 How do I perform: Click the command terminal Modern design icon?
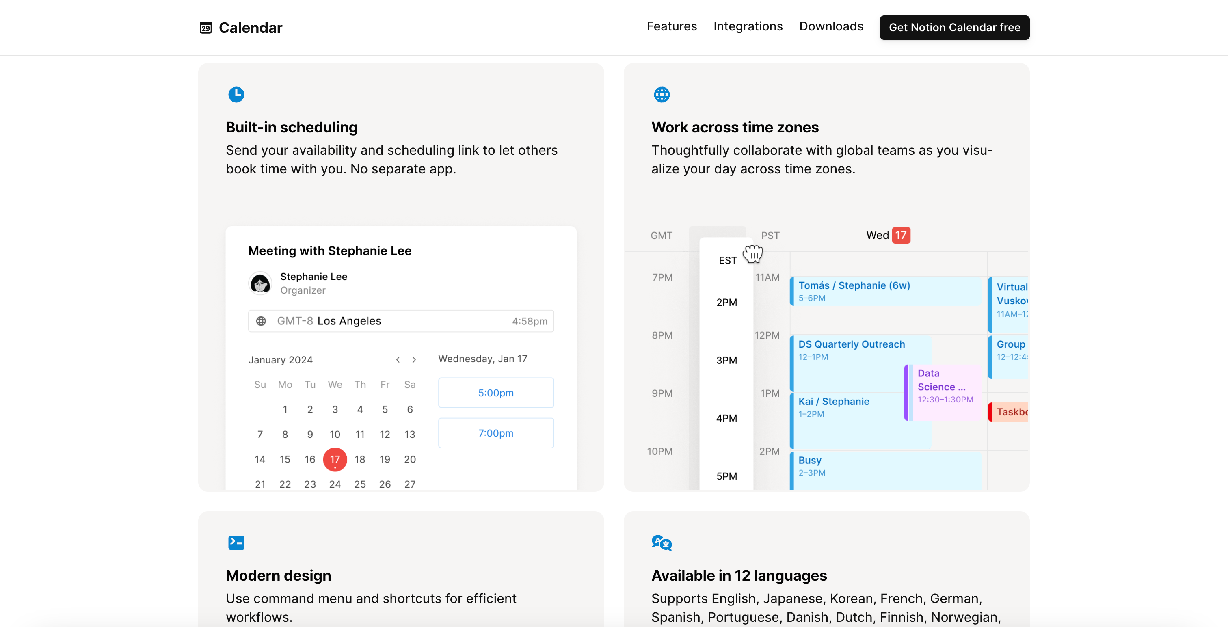[236, 543]
